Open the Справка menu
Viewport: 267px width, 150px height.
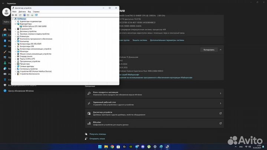tap(36, 11)
